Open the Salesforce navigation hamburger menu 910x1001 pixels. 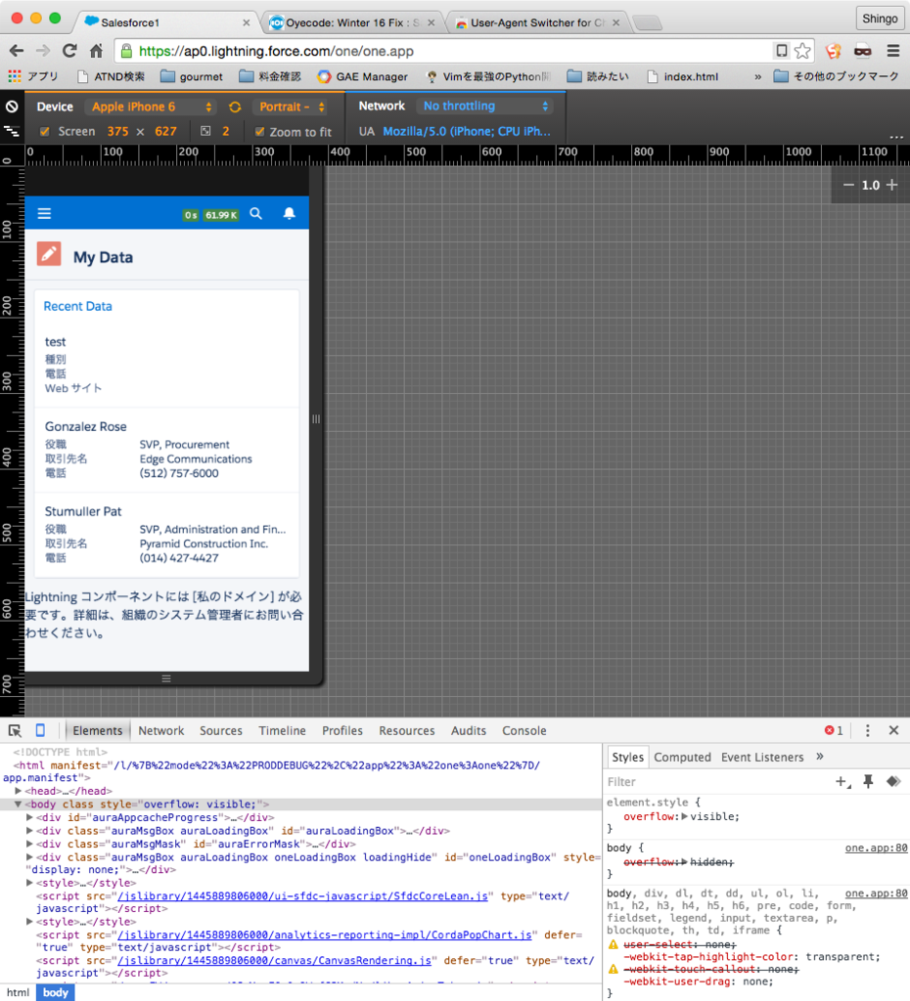pyautogui.click(x=44, y=213)
